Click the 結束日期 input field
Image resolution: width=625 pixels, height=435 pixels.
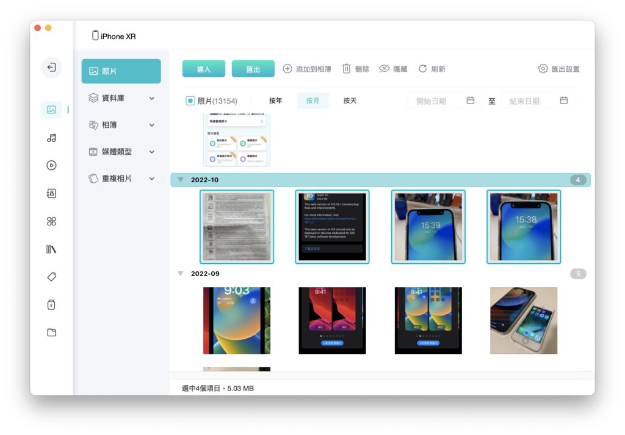coord(538,101)
